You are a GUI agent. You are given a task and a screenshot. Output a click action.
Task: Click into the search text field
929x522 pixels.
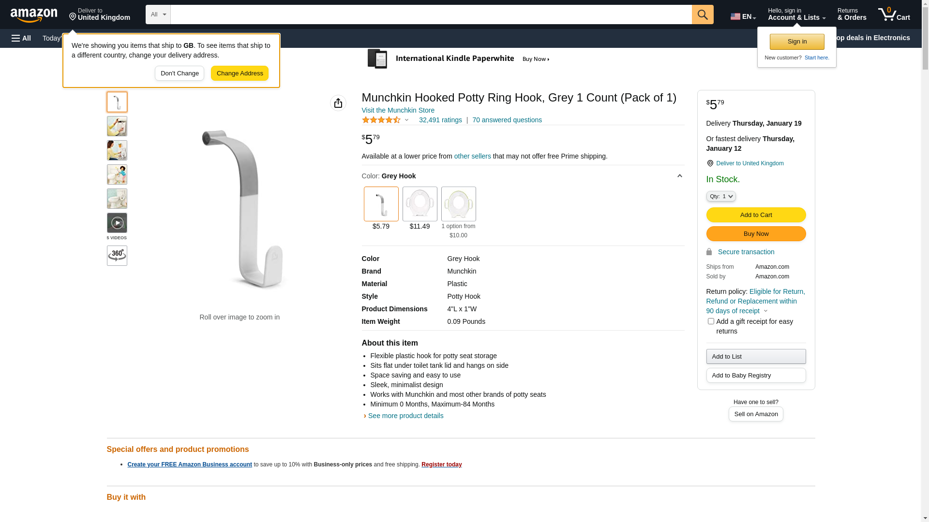point(431,14)
